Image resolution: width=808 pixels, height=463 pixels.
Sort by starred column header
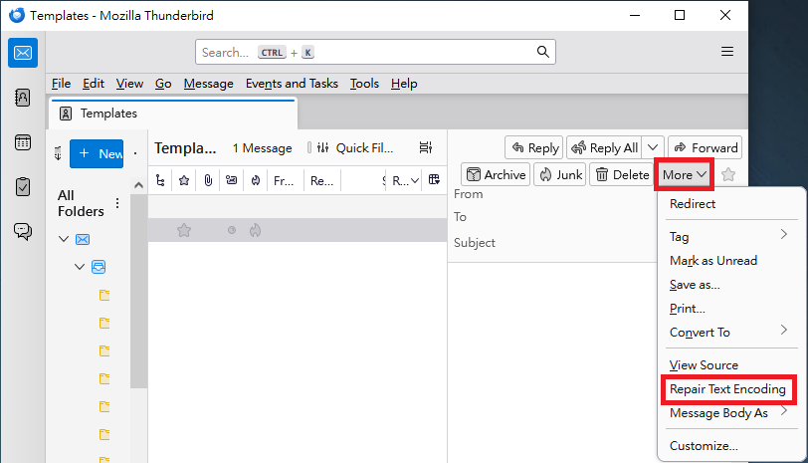click(184, 180)
